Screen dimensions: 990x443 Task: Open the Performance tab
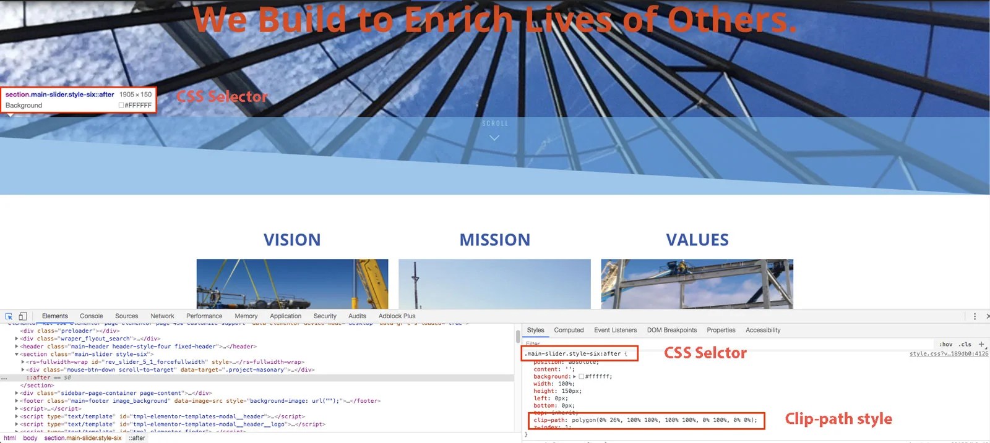pos(204,316)
